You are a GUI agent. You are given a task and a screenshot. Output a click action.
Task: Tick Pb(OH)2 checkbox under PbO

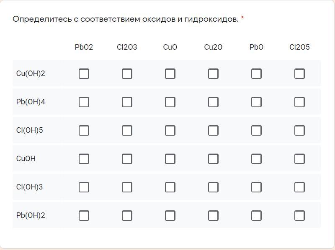[x=256, y=216]
